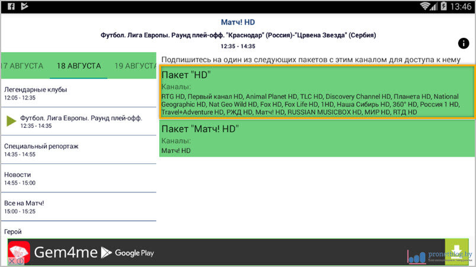Tap the 12:35 - 14:35 time under the title
Viewport: 476px width, 267px height.
coord(237,46)
